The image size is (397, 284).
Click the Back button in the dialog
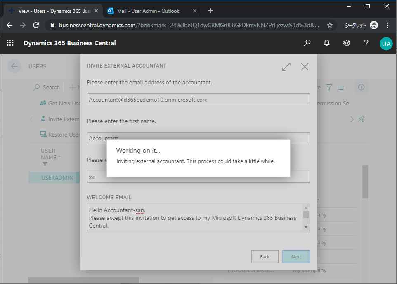[265, 257]
